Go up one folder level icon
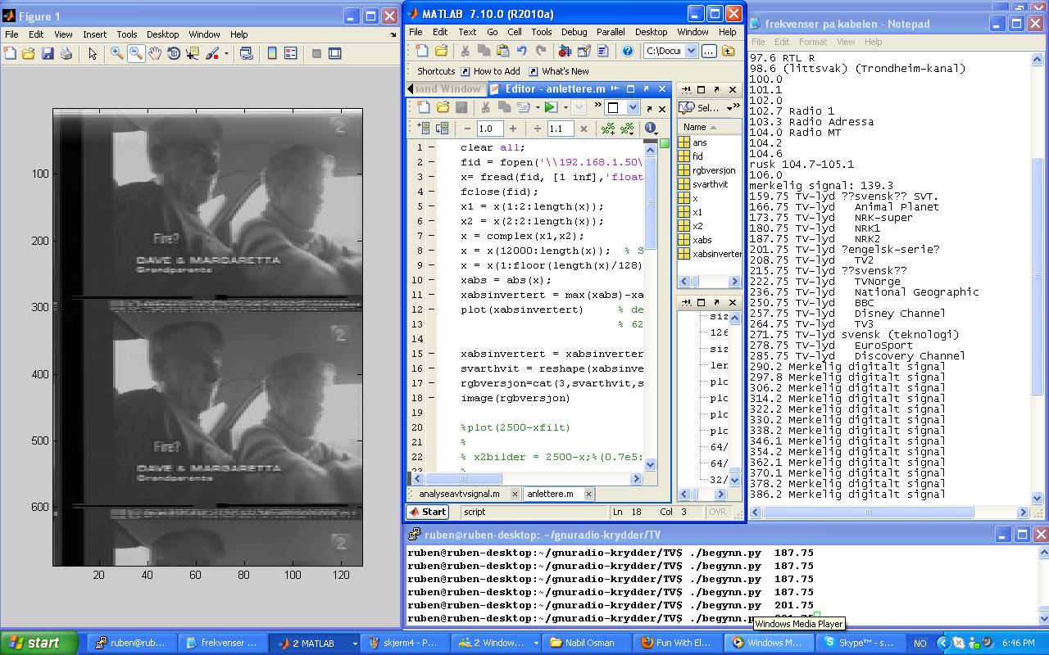Viewport: 1049px width, 655px height. pyautogui.click(x=728, y=51)
